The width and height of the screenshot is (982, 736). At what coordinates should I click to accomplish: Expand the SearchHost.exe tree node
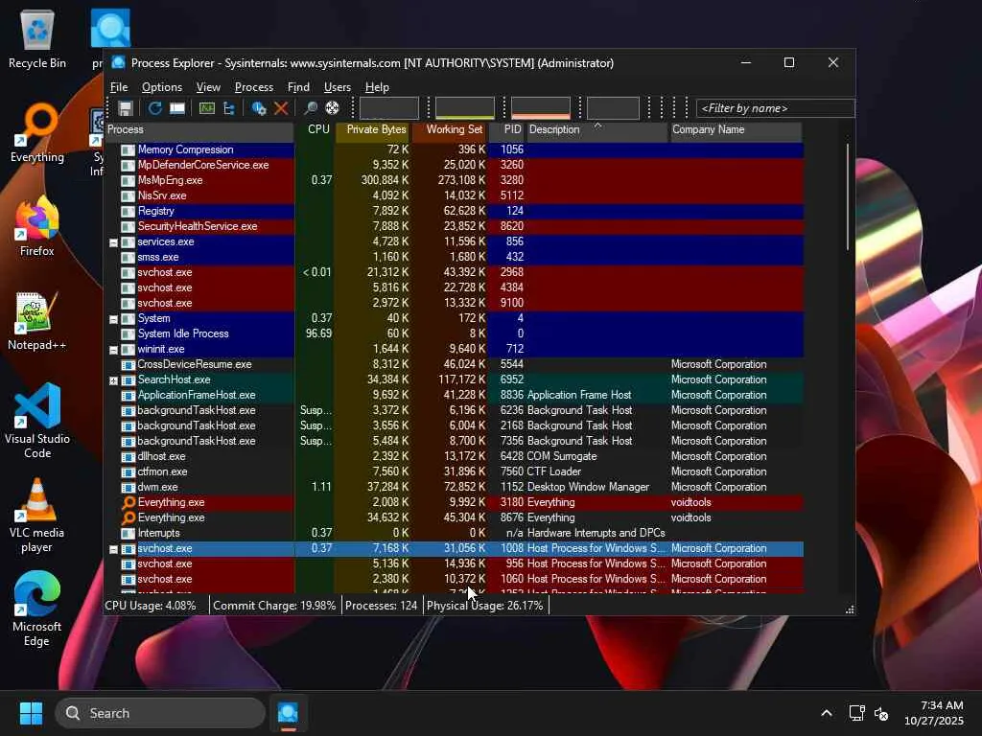113,380
